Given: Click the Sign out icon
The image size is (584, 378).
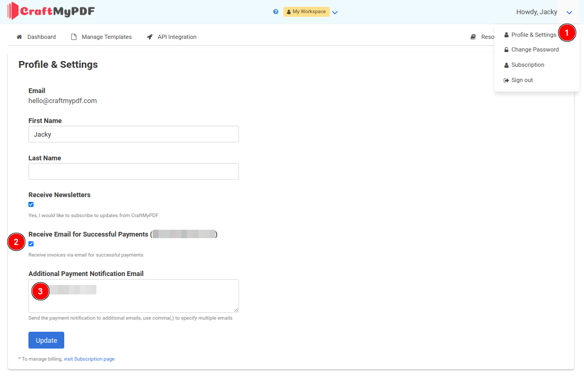Looking at the screenshot, I should (507, 80).
